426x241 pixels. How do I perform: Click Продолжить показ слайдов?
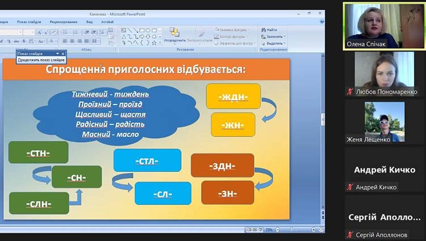tap(41, 60)
